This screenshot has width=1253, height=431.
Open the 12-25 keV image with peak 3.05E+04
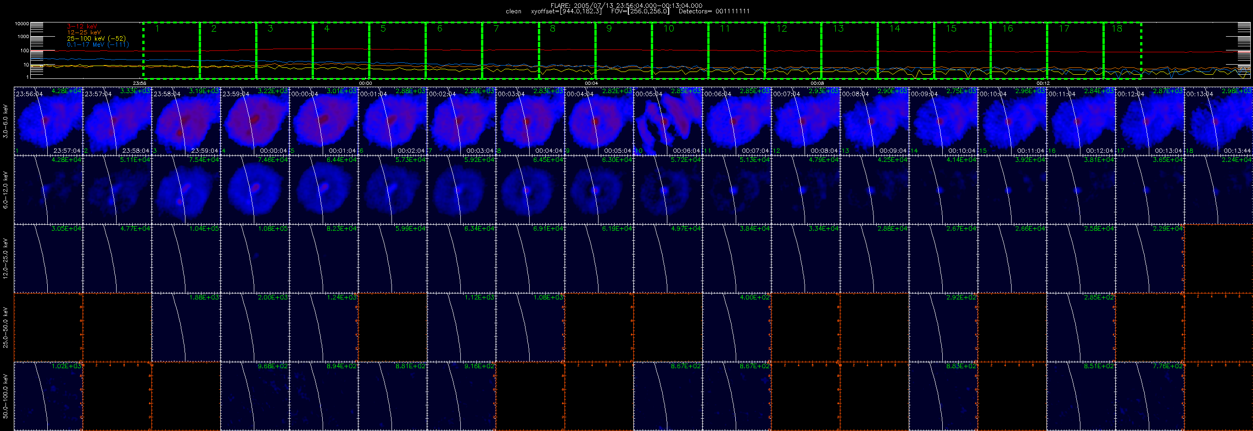point(48,259)
